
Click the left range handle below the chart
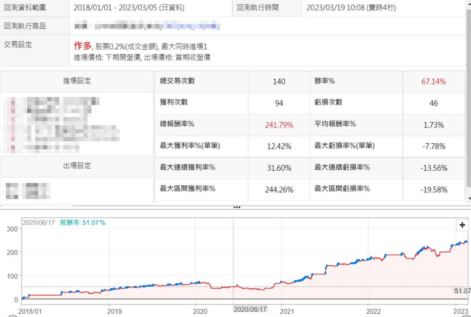(x=13, y=315)
